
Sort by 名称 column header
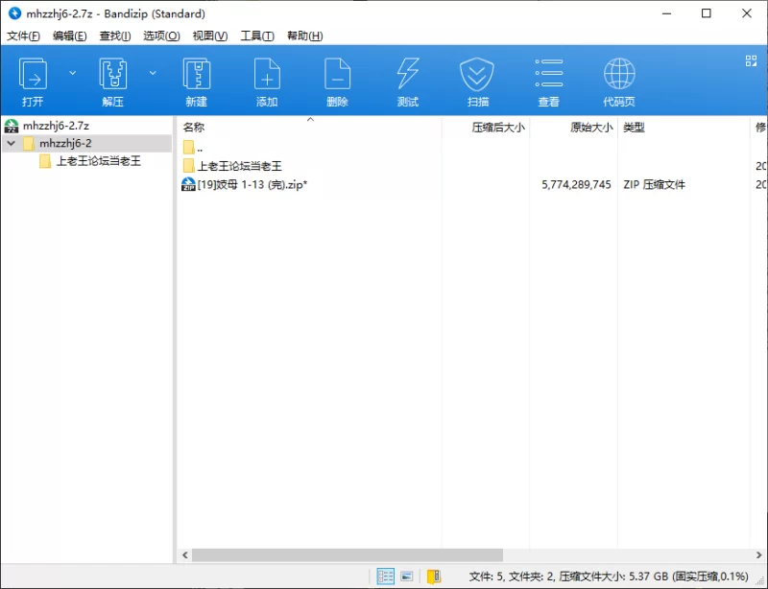click(x=308, y=128)
